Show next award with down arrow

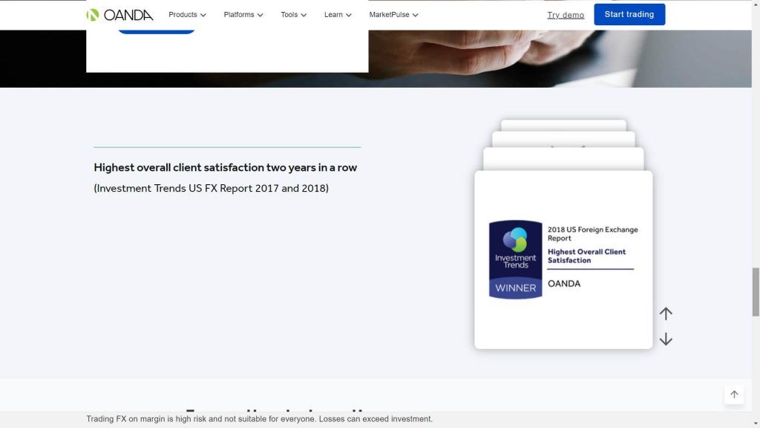(x=666, y=339)
